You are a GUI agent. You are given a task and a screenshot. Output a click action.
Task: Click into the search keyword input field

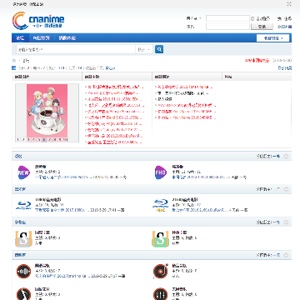coord(76,49)
